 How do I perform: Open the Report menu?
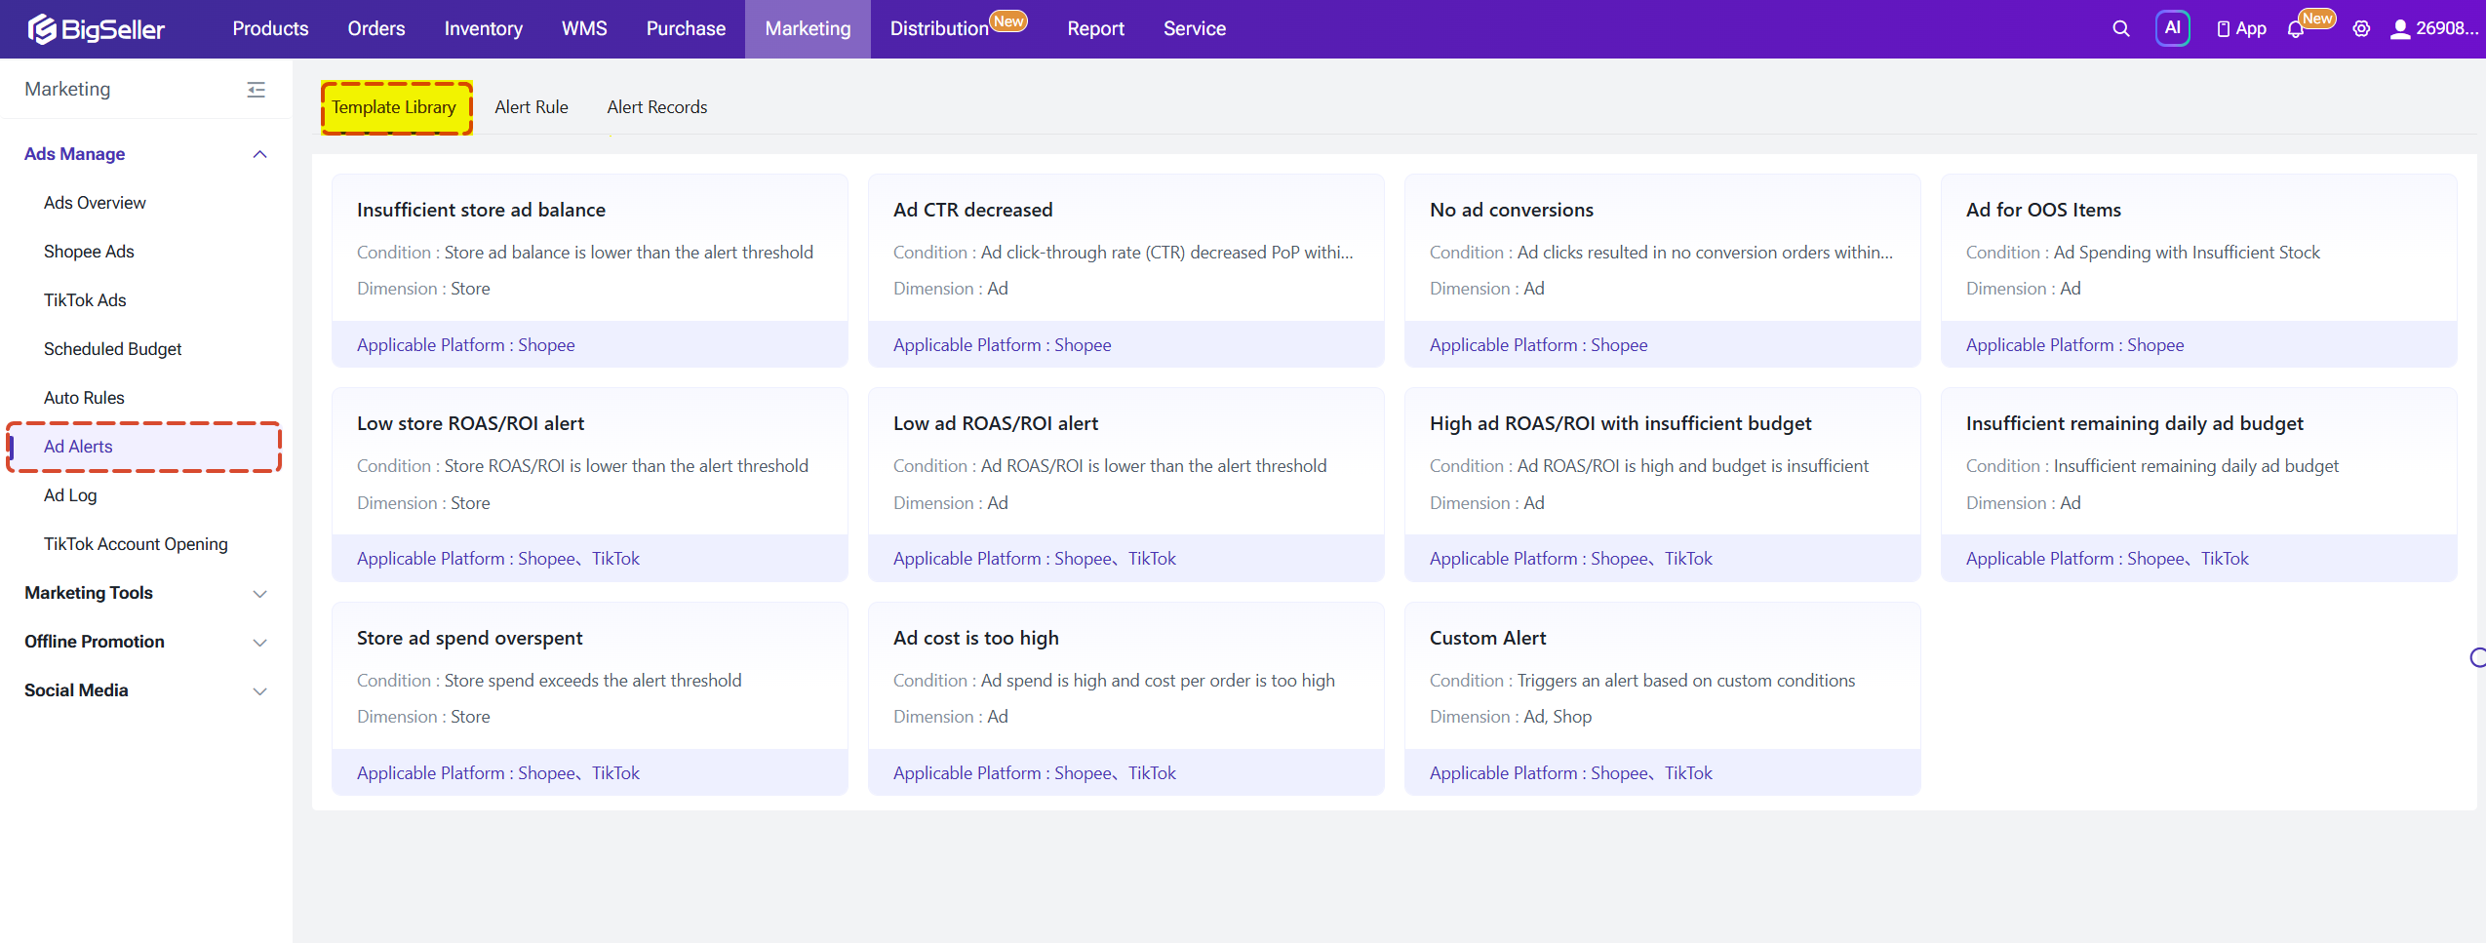pos(1095,29)
